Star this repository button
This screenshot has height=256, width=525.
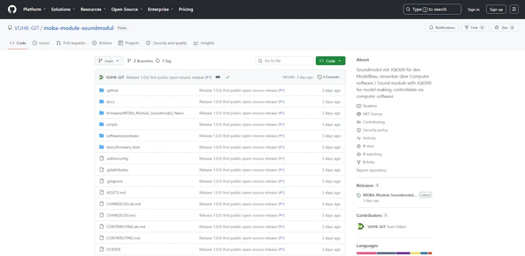504,28
